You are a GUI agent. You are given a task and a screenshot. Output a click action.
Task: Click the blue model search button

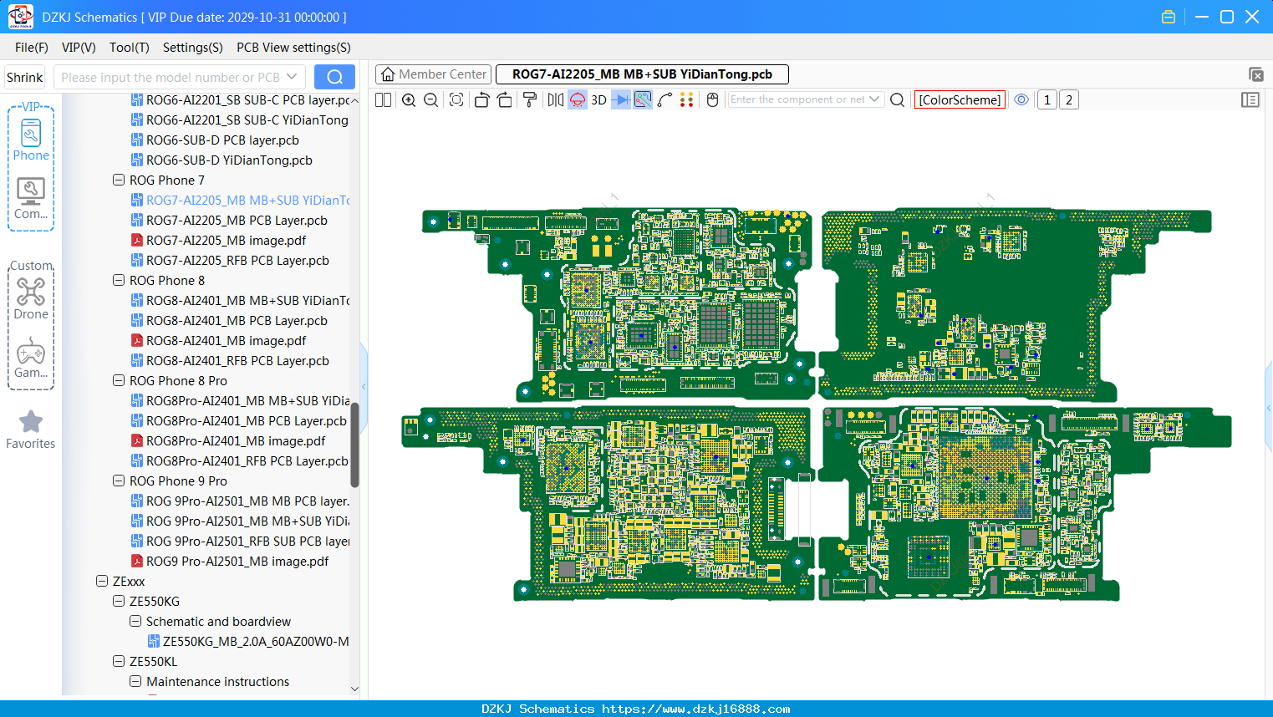[334, 77]
